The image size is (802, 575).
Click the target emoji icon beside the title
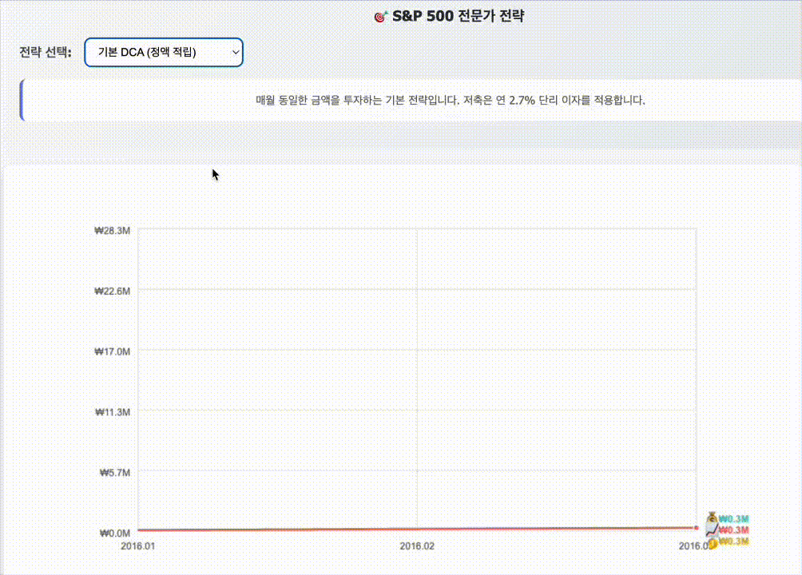tap(380, 16)
